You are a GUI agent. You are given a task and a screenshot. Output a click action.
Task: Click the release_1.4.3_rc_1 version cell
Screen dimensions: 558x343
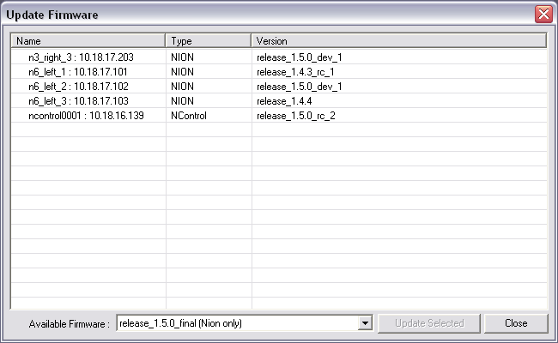[x=296, y=72]
